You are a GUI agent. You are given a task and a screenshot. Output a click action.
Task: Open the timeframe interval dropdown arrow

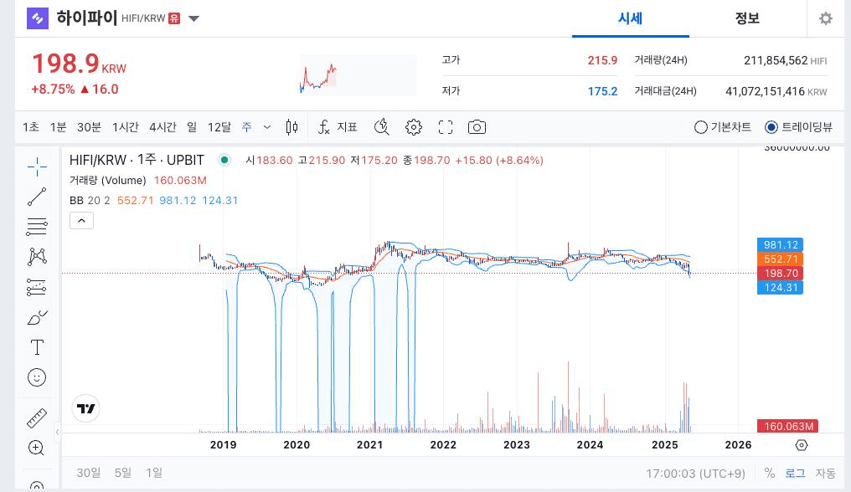pyautogui.click(x=267, y=127)
